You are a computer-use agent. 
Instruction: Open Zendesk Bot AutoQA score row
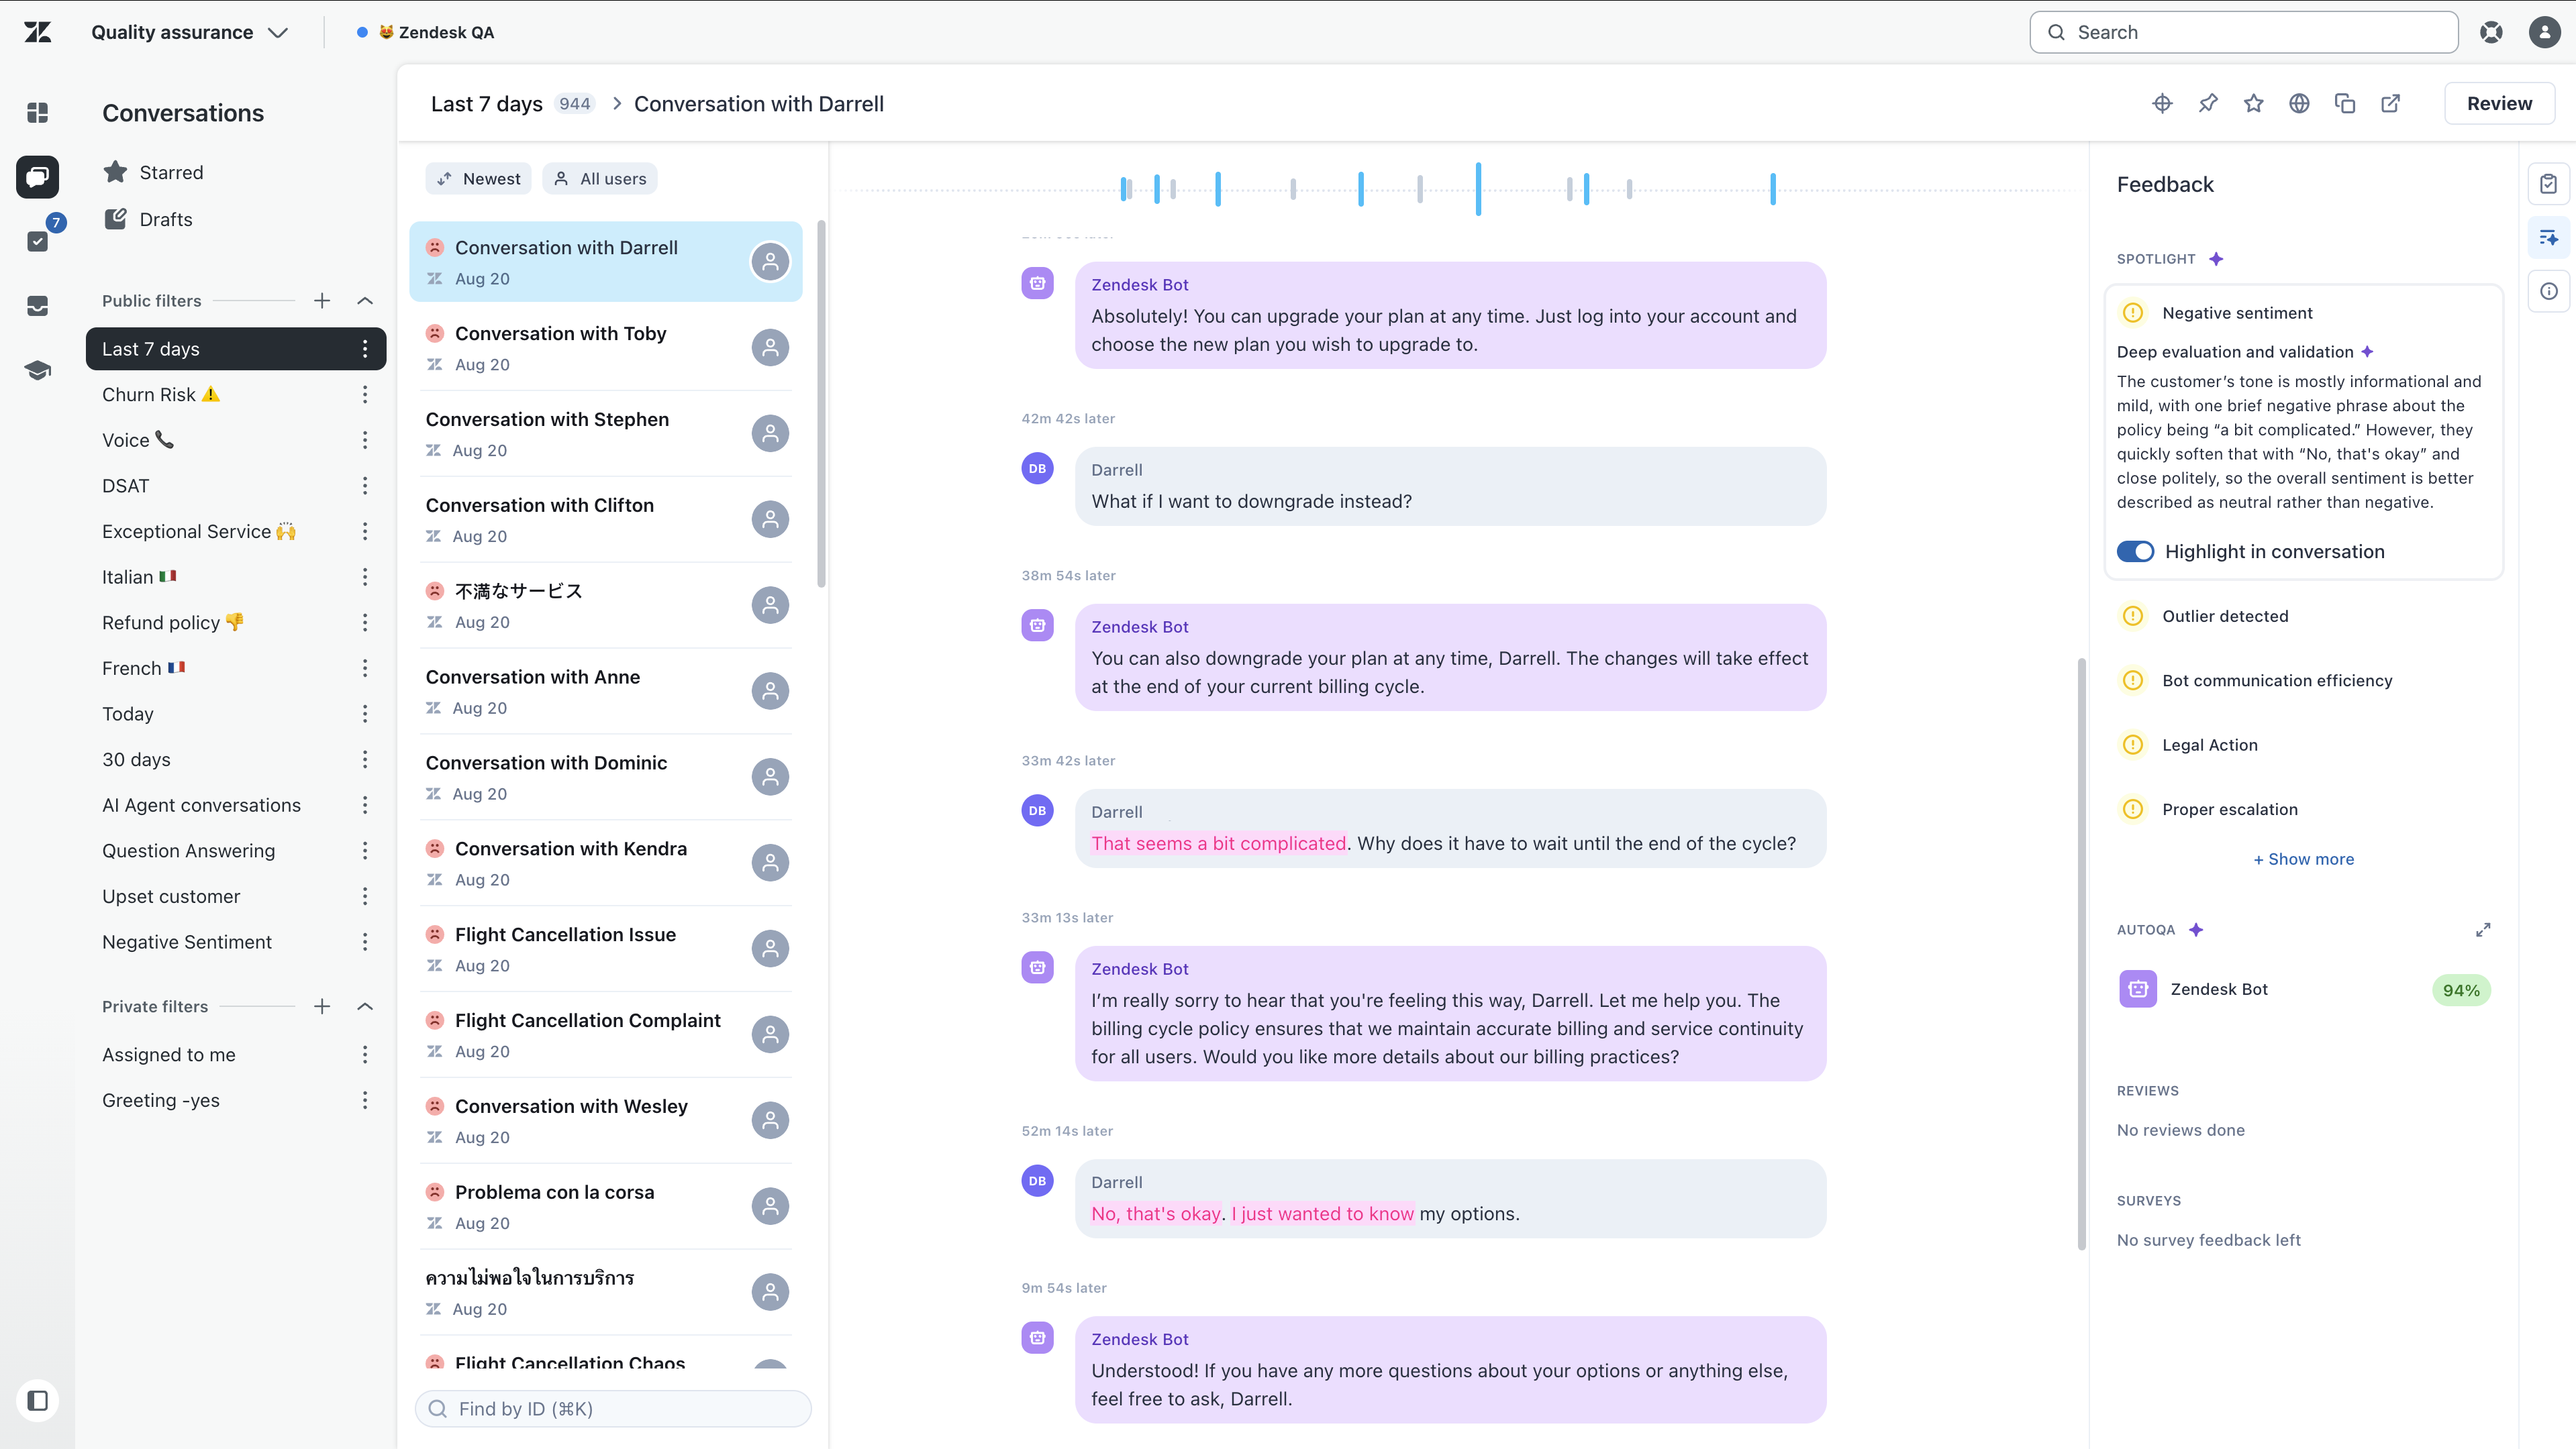[x=2303, y=989]
